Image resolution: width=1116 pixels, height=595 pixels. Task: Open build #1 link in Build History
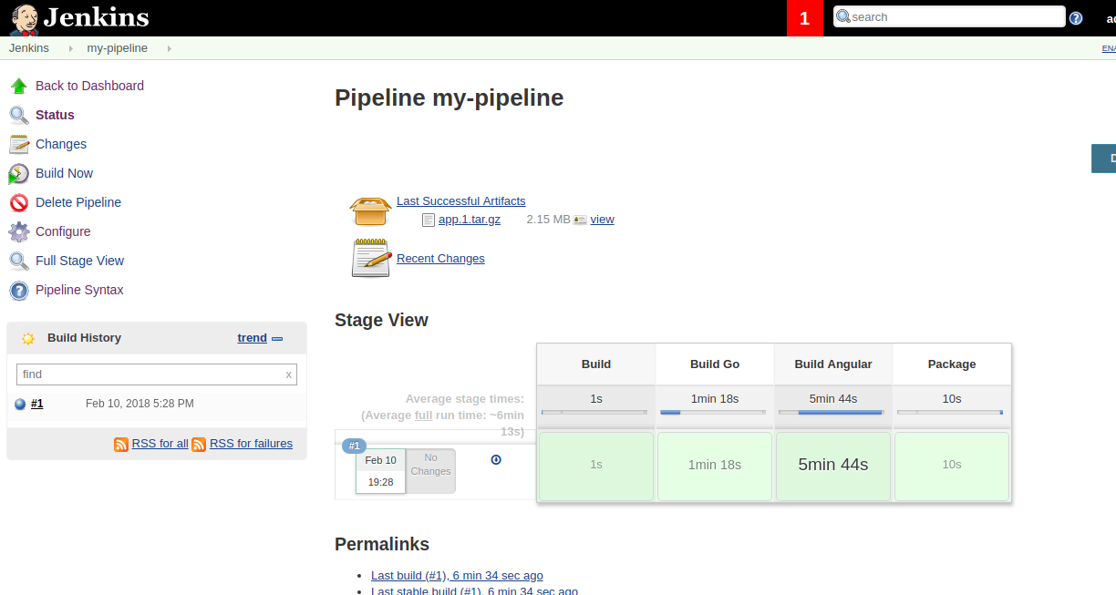(x=37, y=404)
